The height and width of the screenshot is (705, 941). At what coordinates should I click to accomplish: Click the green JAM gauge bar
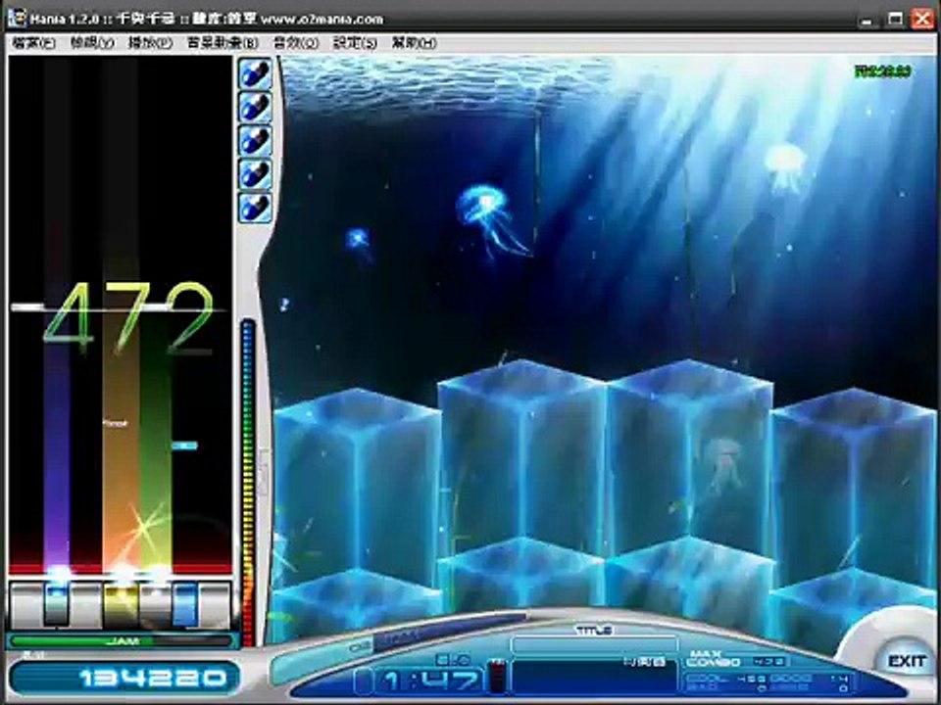click(122, 640)
